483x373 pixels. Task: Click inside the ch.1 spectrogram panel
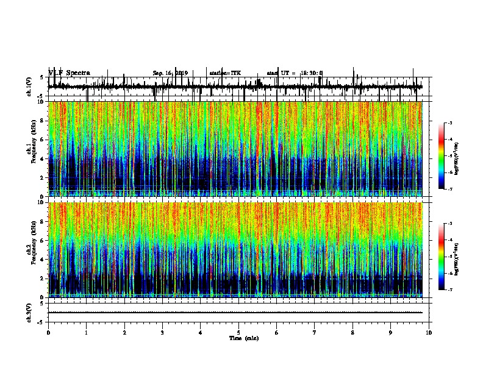pyautogui.click(x=235, y=149)
